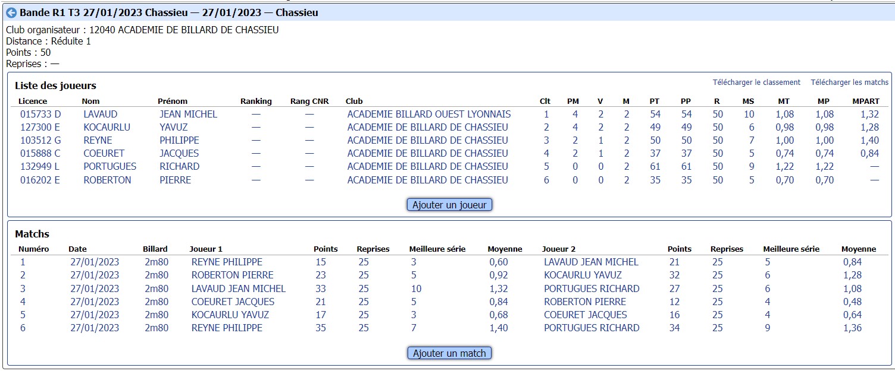This screenshot has width=895, height=371.
Task: Click the name PORTUGUES in player list
Action: (x=110, y=166)
